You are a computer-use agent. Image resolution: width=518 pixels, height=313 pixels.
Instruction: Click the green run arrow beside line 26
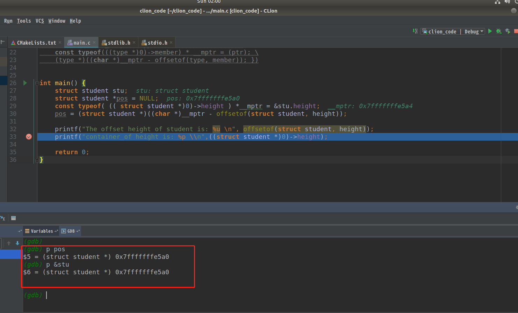(24, 83)
